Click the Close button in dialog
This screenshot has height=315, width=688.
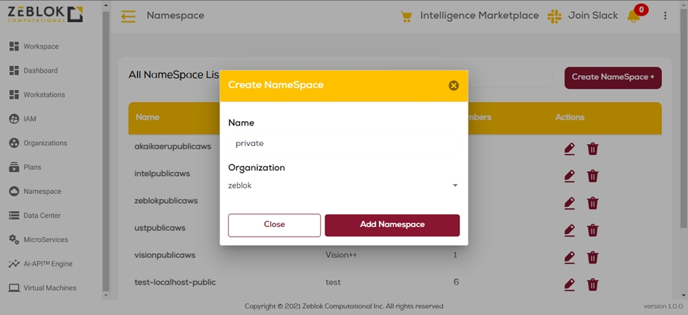[274, 225]
